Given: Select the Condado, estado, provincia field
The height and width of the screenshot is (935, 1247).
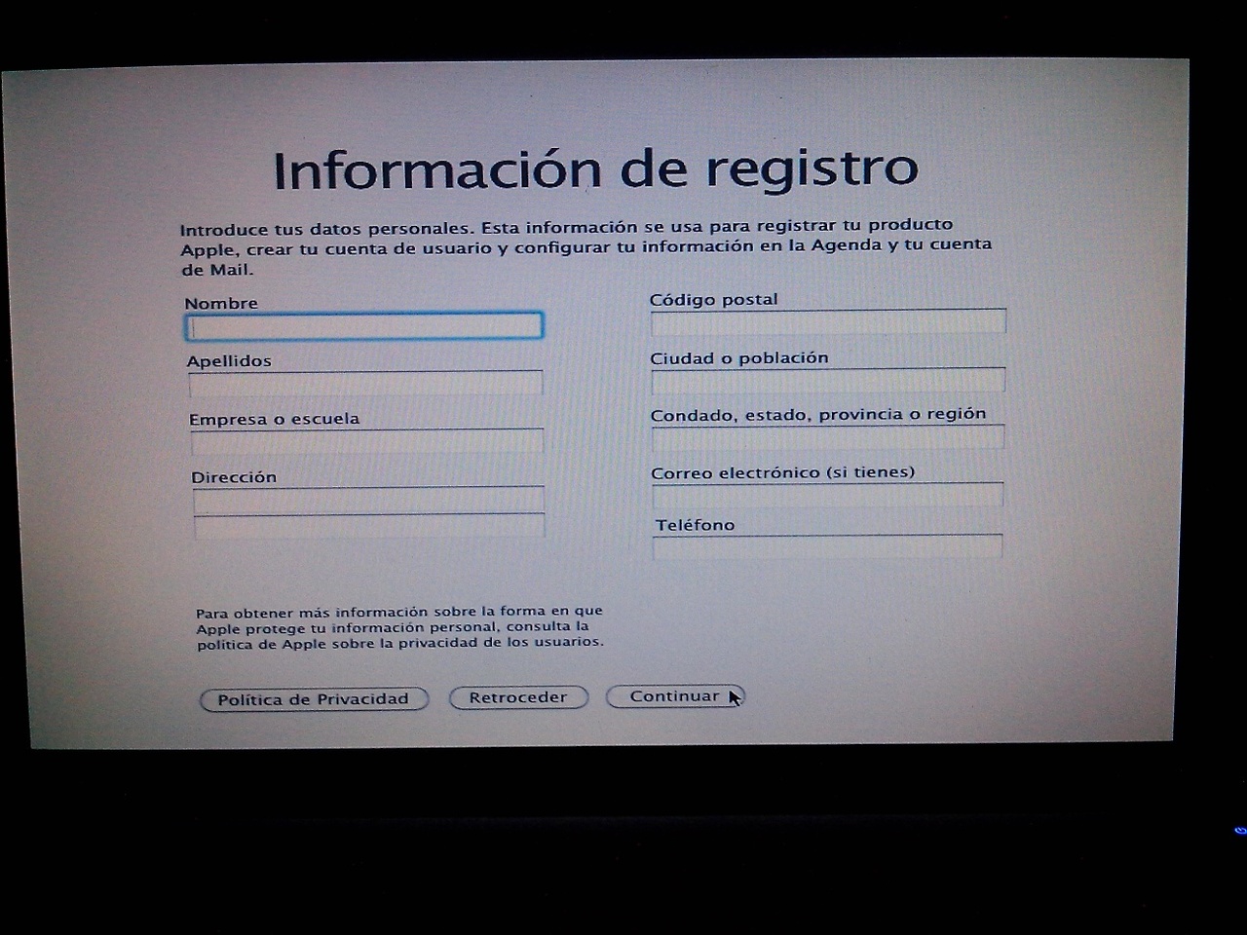Looking at the screenshot, I should [x=827, y=437].
